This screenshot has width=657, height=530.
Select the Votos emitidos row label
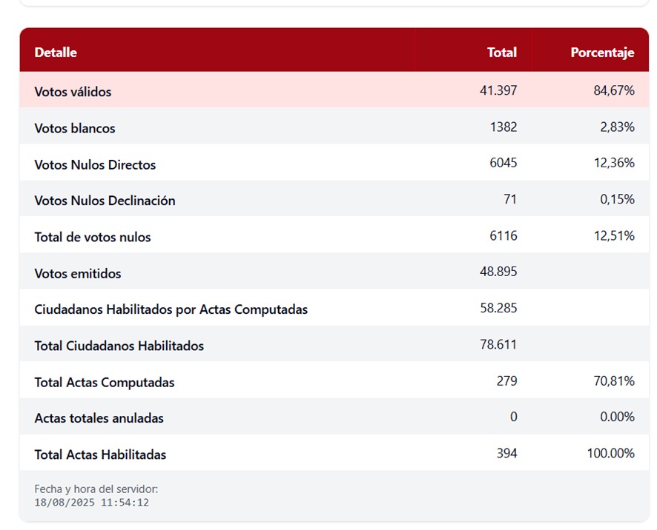click(78, 273)
